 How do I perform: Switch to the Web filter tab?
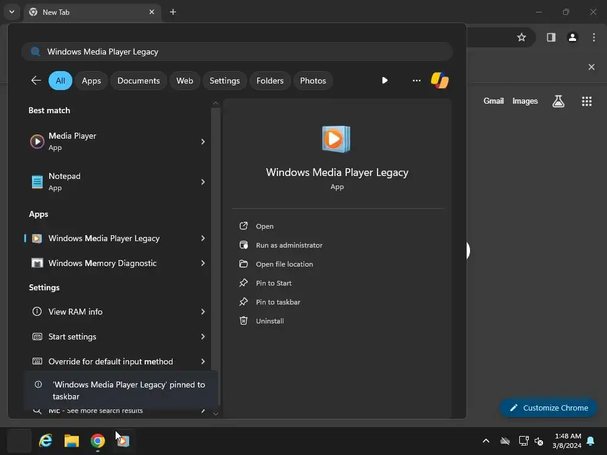[185, 81]
